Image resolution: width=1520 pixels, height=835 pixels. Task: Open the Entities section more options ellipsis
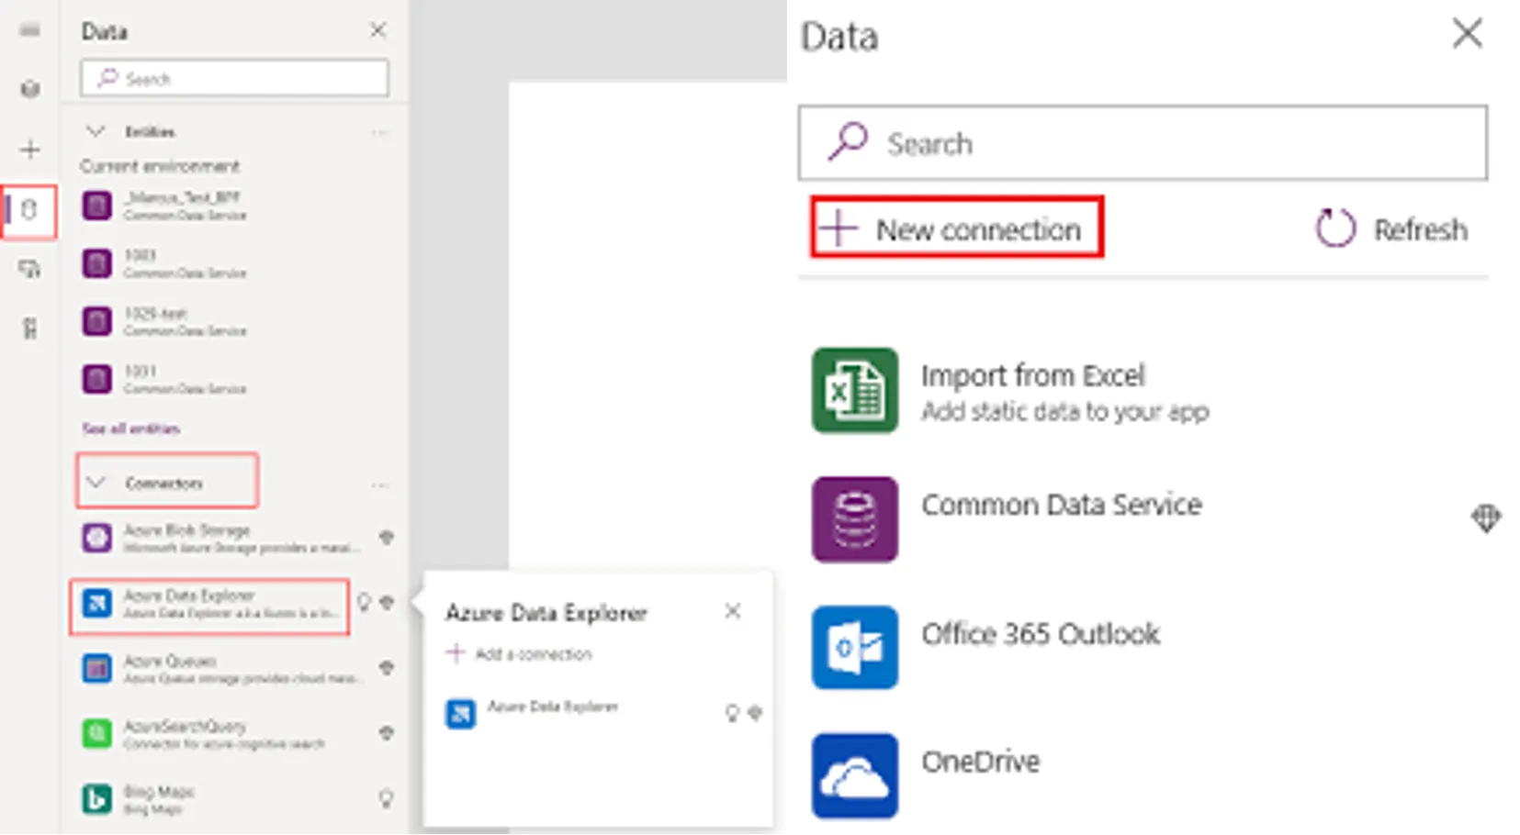(x=379, y=132)
